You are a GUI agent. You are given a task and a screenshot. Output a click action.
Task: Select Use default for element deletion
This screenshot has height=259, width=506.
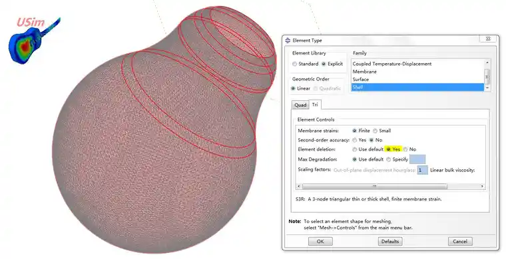point(355,149)
